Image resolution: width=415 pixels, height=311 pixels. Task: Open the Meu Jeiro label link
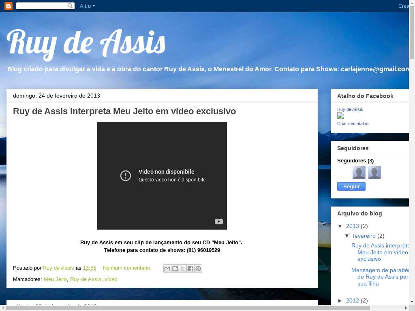click(x=55, y=279)
